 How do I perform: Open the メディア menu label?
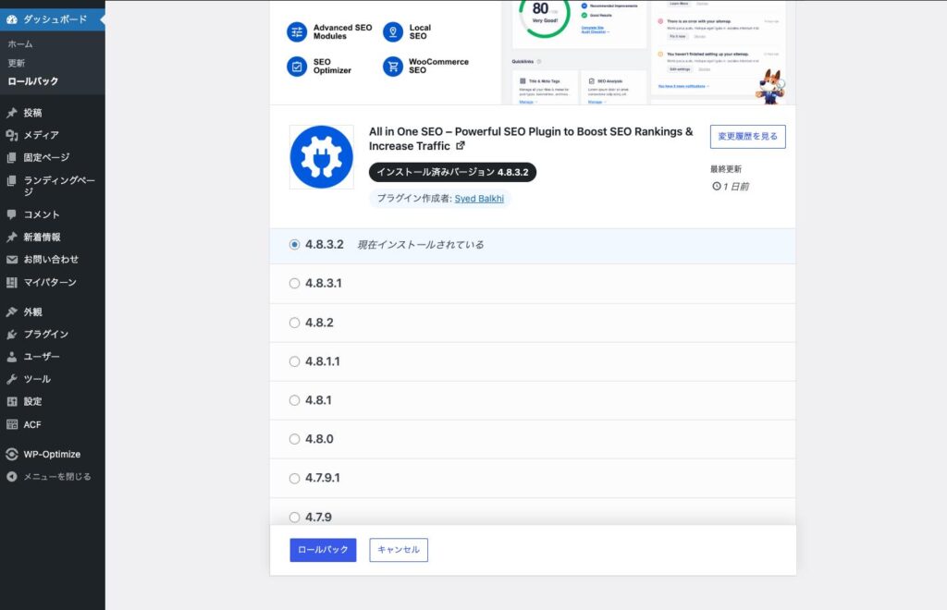pyautogui.click(x=41, y=135)
